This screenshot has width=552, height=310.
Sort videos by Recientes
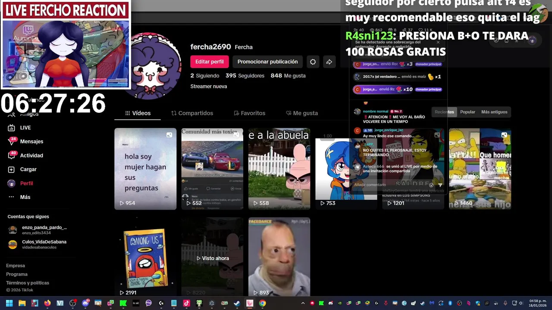[x=444, y=112]
